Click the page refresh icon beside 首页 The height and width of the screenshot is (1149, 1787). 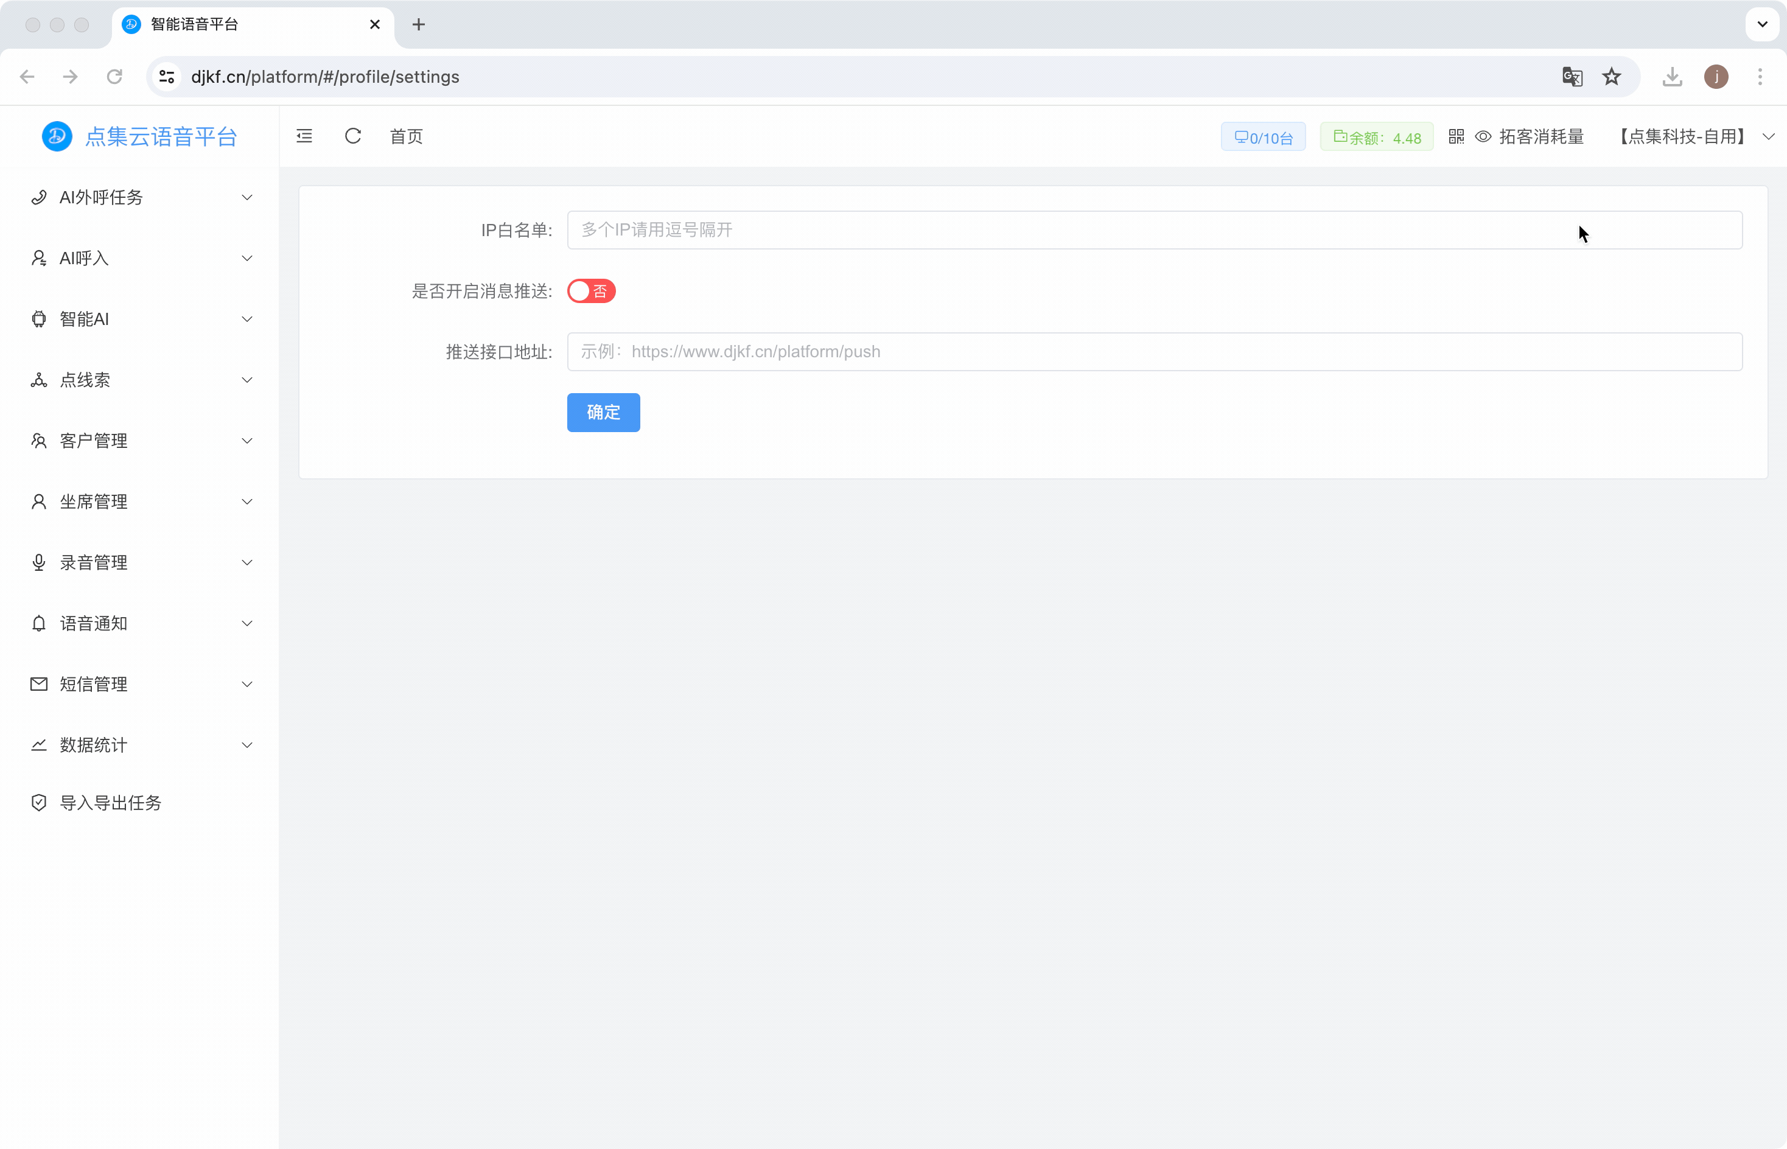pyautogui.click(x=353, y=136)
